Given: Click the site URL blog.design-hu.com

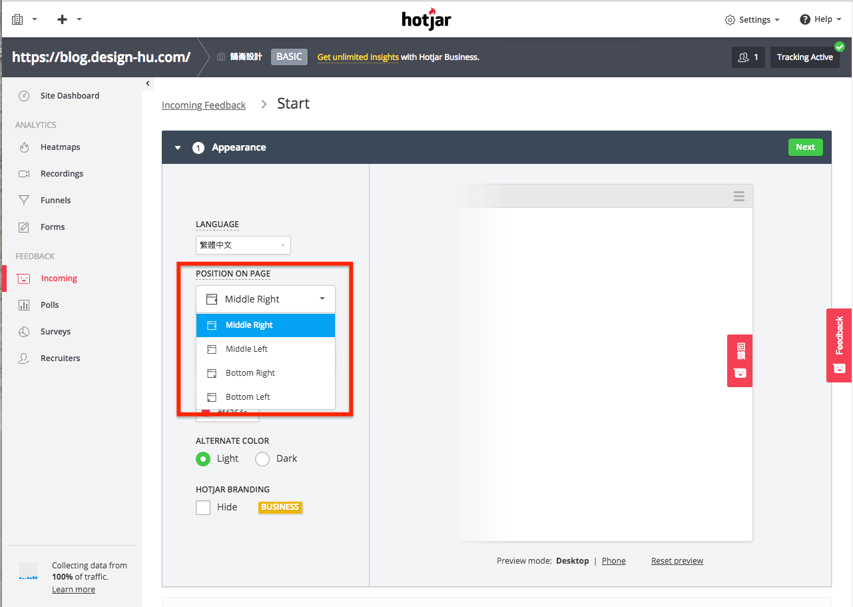Looking at the screenshot, I should [x=101, y=57].
